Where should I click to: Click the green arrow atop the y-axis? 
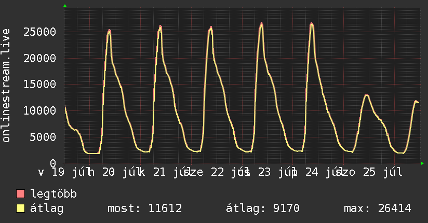pyautogui.click(x=65, y=6)
